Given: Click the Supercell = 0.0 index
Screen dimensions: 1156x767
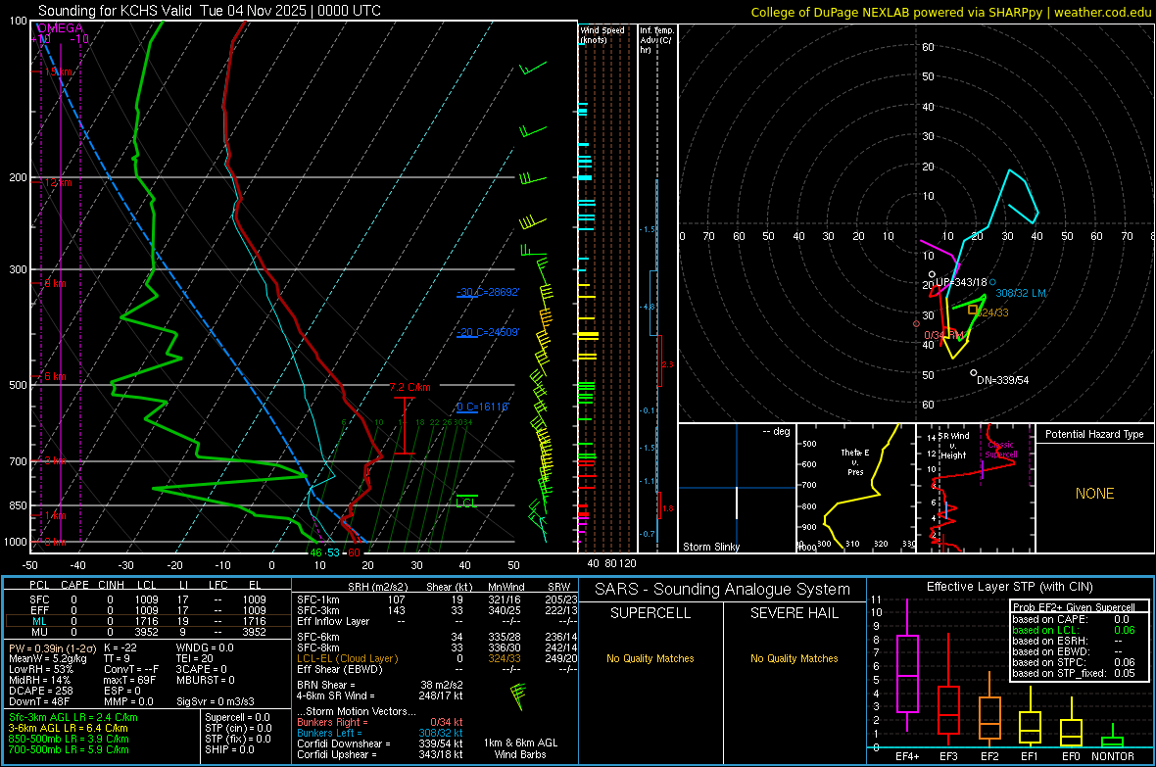Looking at the screenshot, I should point(237,717).
